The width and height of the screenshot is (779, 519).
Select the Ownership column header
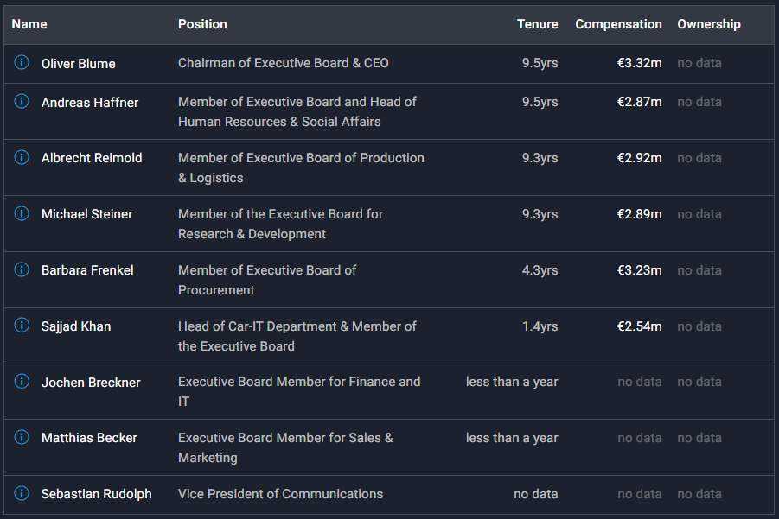[709, 24]
